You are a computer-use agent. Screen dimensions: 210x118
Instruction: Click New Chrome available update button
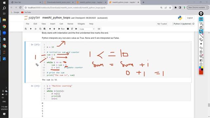point(198,8)
